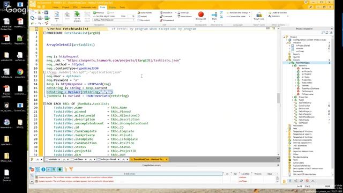
Task: Collapse the TeamWorkClass node in explorer
Action: click(x=290, y=63)
